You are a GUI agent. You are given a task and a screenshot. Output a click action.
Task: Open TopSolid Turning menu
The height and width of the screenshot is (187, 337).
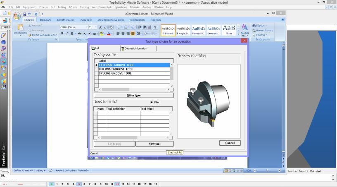pos(84,7)
